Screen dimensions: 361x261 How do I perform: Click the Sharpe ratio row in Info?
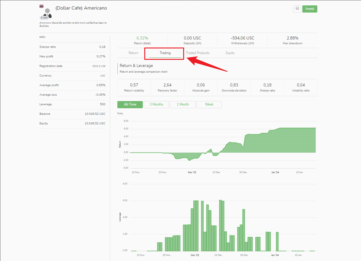click(x=72, y=47)
